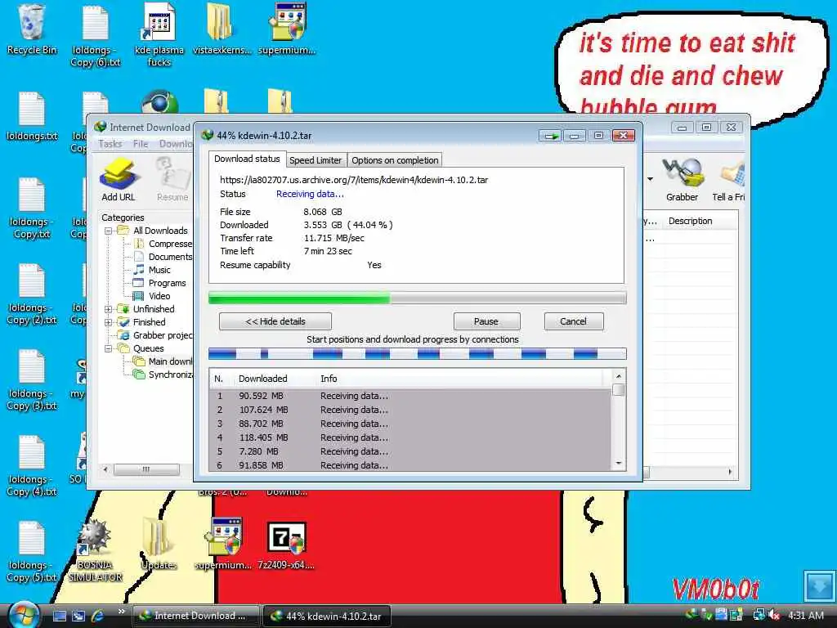The width and height of the screenshot is (837, 628).
Task: Select the Programs category
Action: (x=160, y=283)
